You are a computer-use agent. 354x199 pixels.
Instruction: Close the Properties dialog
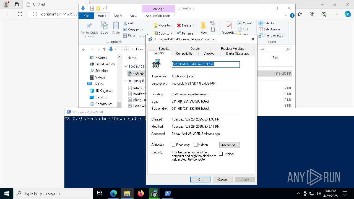253,39
